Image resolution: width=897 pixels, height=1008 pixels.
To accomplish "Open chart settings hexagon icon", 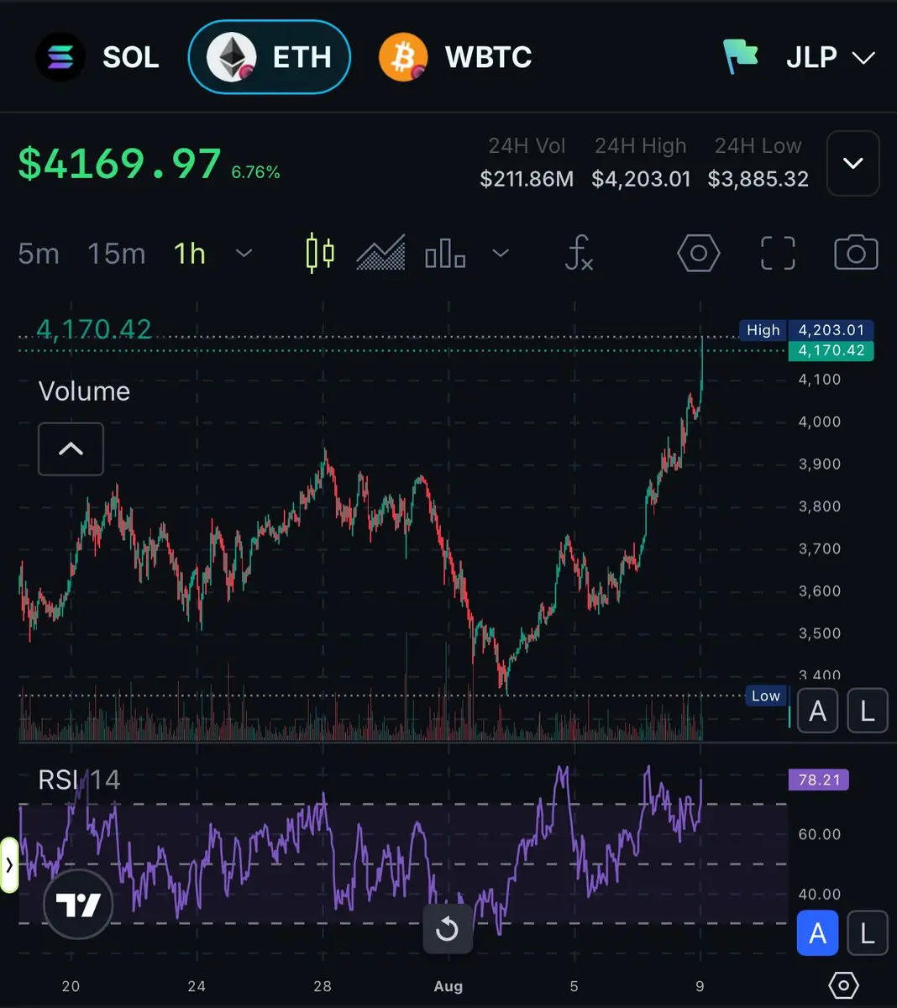I will (x=699, y=253).
